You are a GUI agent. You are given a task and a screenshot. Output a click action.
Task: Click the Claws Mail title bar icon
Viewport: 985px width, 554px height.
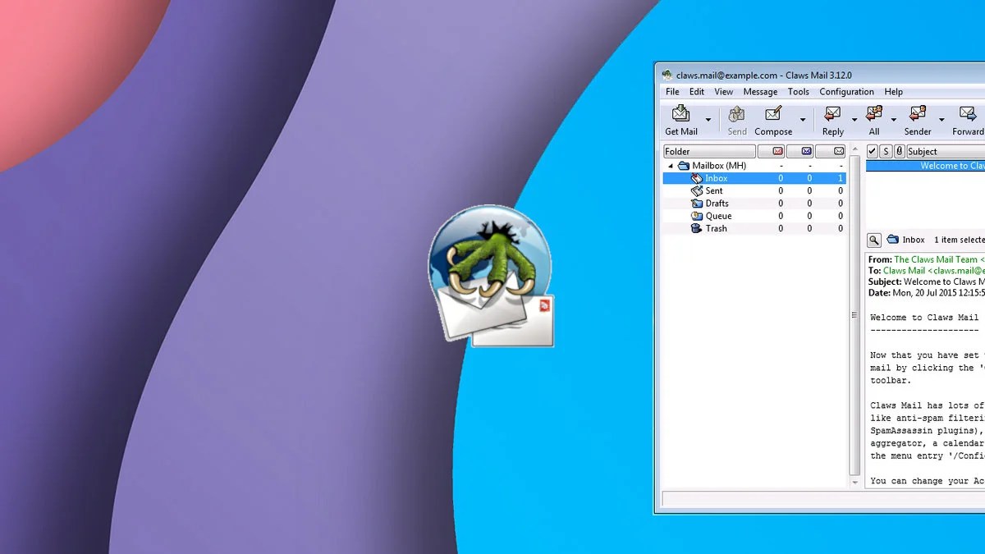pos(667,75)
